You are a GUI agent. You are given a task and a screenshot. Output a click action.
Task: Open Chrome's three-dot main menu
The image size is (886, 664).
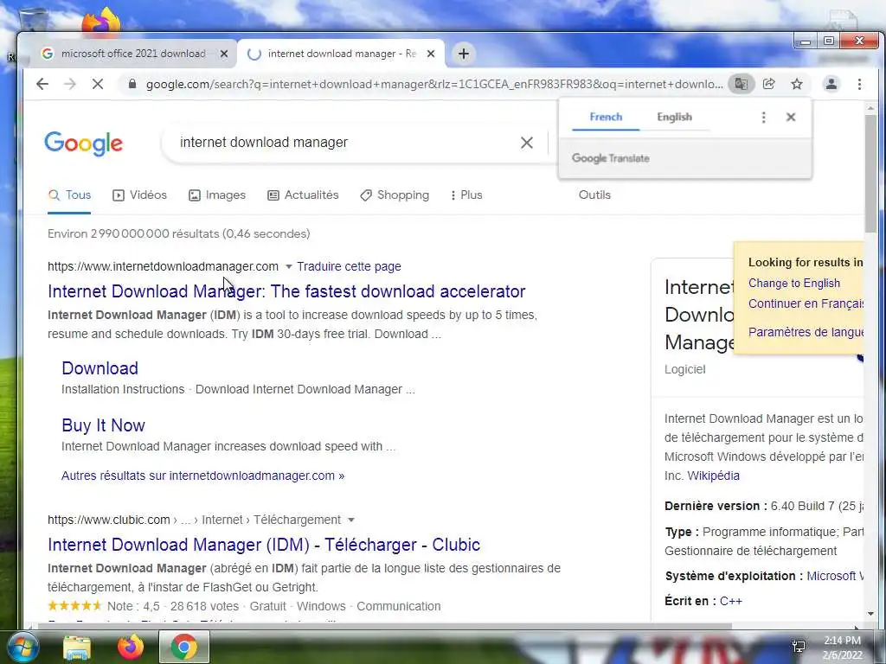click(859, 84)
